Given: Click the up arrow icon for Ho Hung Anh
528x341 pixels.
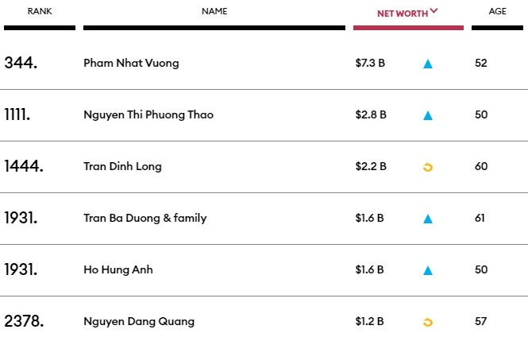Looking at the screenshot, I should [428, 270].
